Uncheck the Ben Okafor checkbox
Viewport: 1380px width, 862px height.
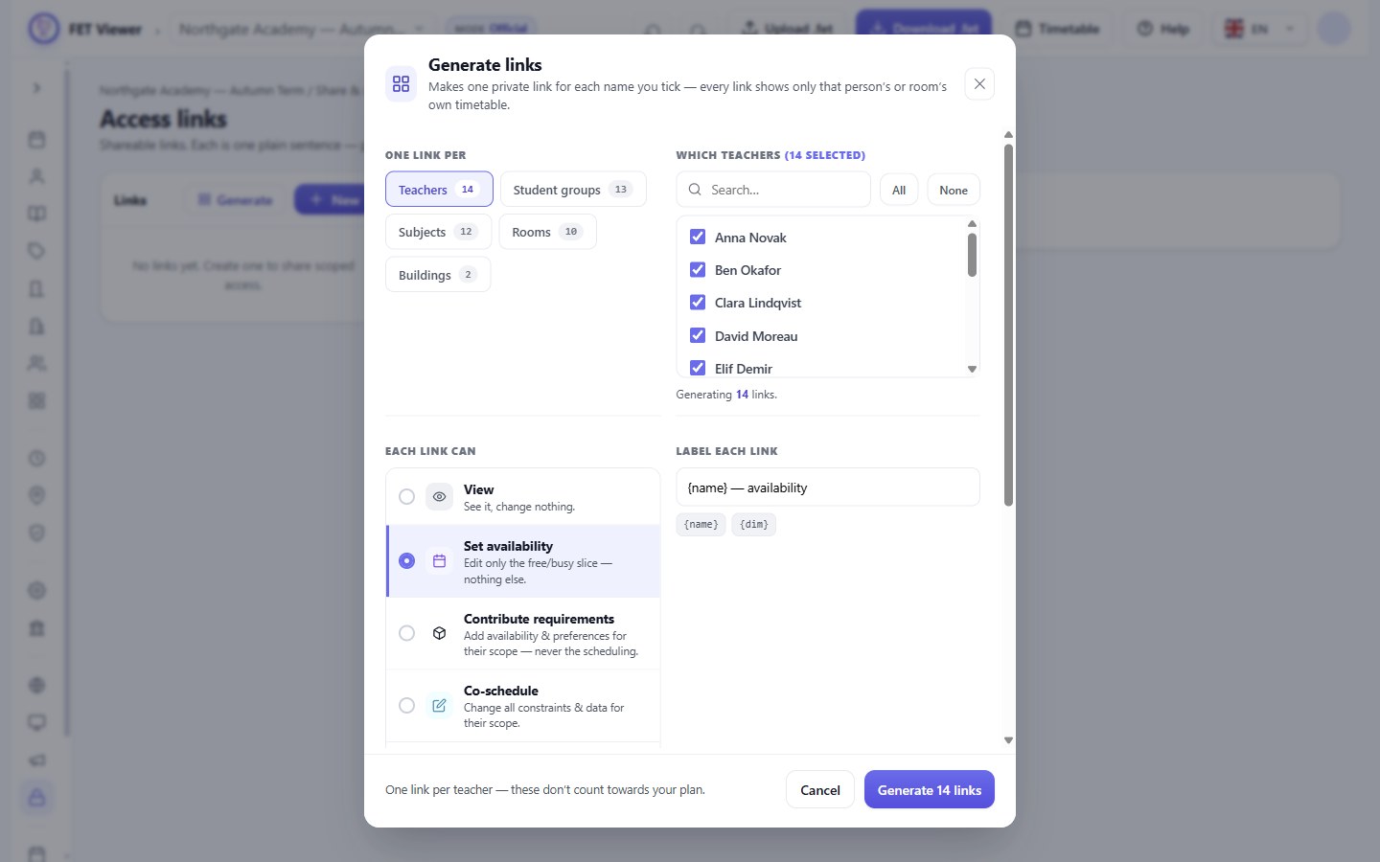(698, 270)
